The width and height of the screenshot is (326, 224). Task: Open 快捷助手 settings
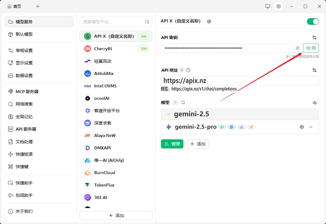[x=39, y=183]
